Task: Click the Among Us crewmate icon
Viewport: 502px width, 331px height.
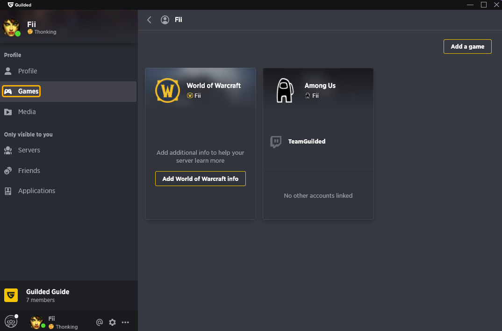Action: (285, 91)
